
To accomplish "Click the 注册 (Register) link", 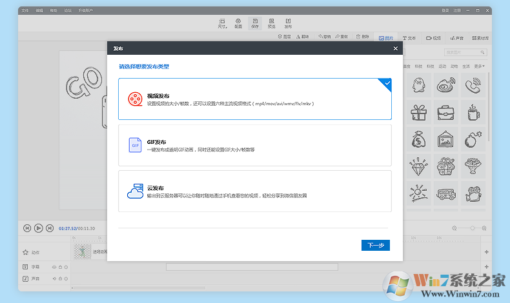I will 457,10.
